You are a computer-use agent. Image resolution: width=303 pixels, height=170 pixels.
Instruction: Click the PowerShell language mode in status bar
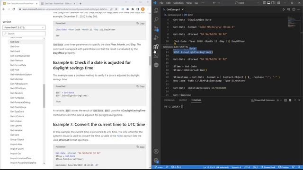point(268,167)
